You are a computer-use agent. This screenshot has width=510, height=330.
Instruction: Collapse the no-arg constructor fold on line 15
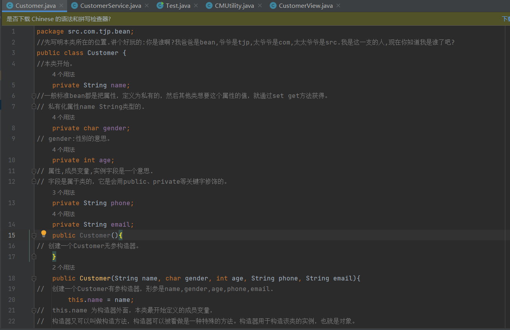pos(34,235)
